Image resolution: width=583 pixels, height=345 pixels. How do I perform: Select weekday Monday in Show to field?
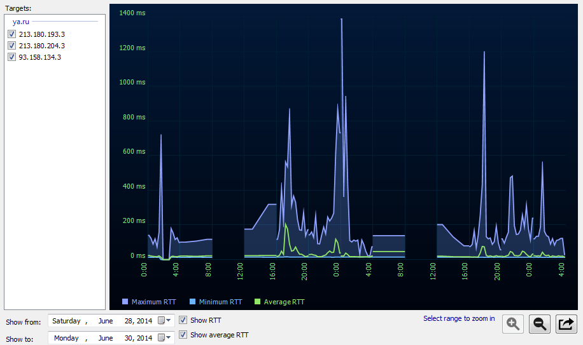point(66,338)
